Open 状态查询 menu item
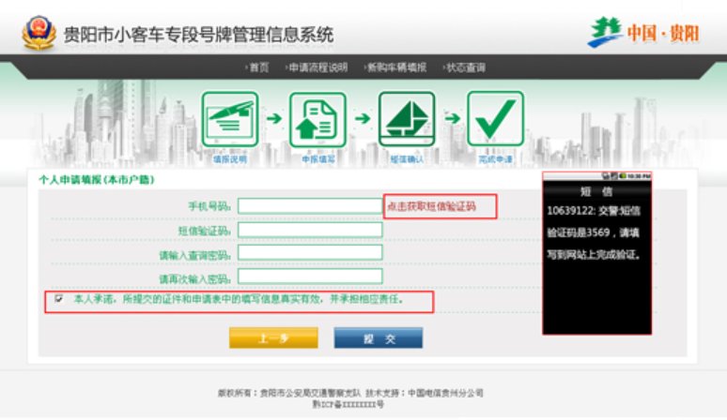The width and height of the screenshot is (727, 420). pos(465,67)
